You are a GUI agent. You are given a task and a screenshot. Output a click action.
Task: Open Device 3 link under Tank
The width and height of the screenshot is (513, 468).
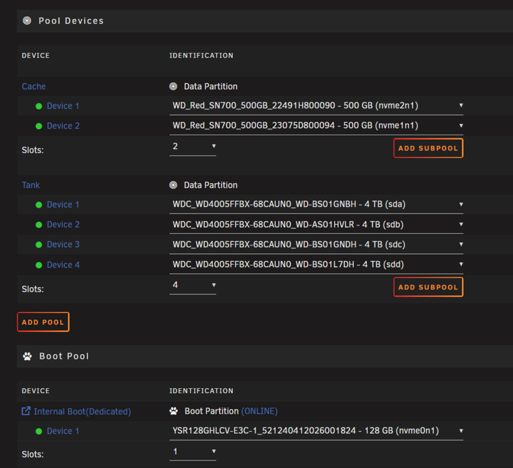coord(63,245)
